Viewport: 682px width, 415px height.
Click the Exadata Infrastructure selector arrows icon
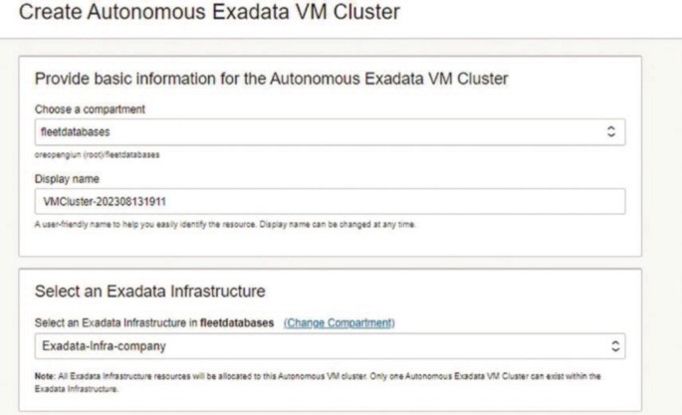pos(615,346)
